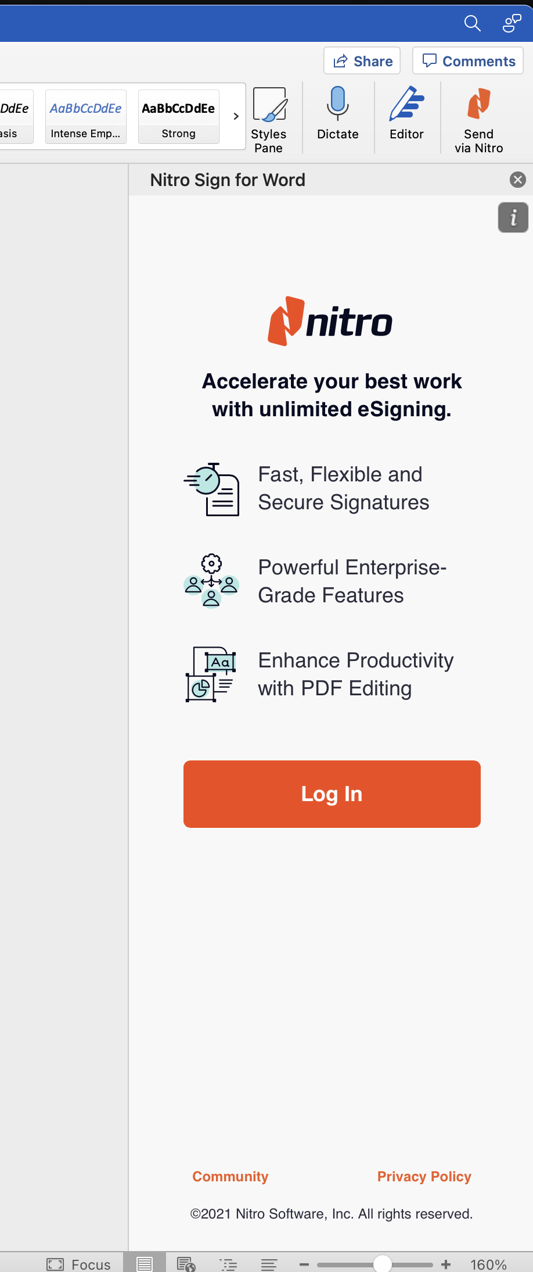Close the Nitro Sign for Word panel
The image size is (533, 1272).
518,180
